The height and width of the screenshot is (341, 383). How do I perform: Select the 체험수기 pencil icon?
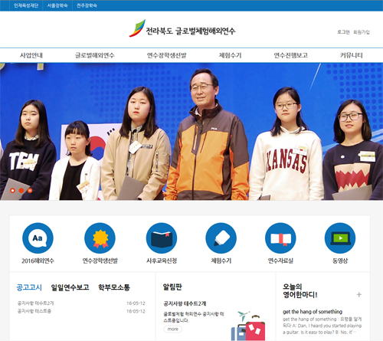(x=221, y=238)
